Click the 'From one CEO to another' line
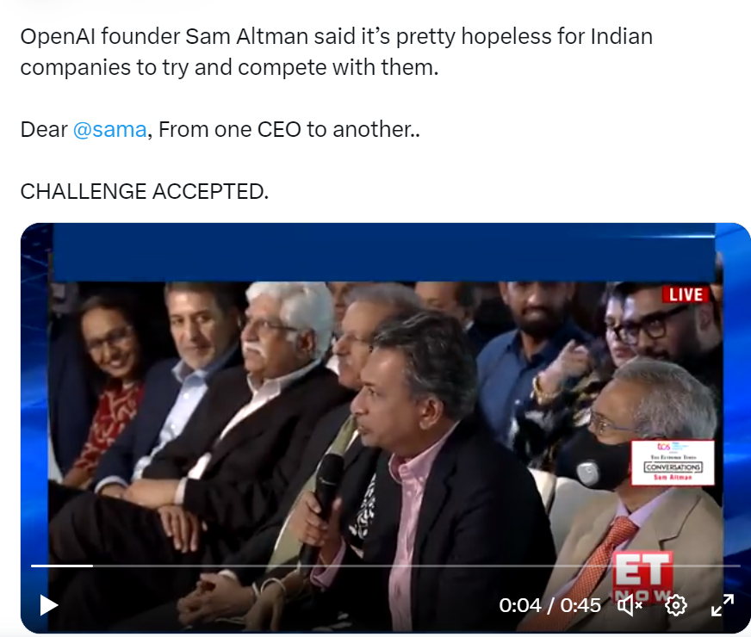 (289, 130)
